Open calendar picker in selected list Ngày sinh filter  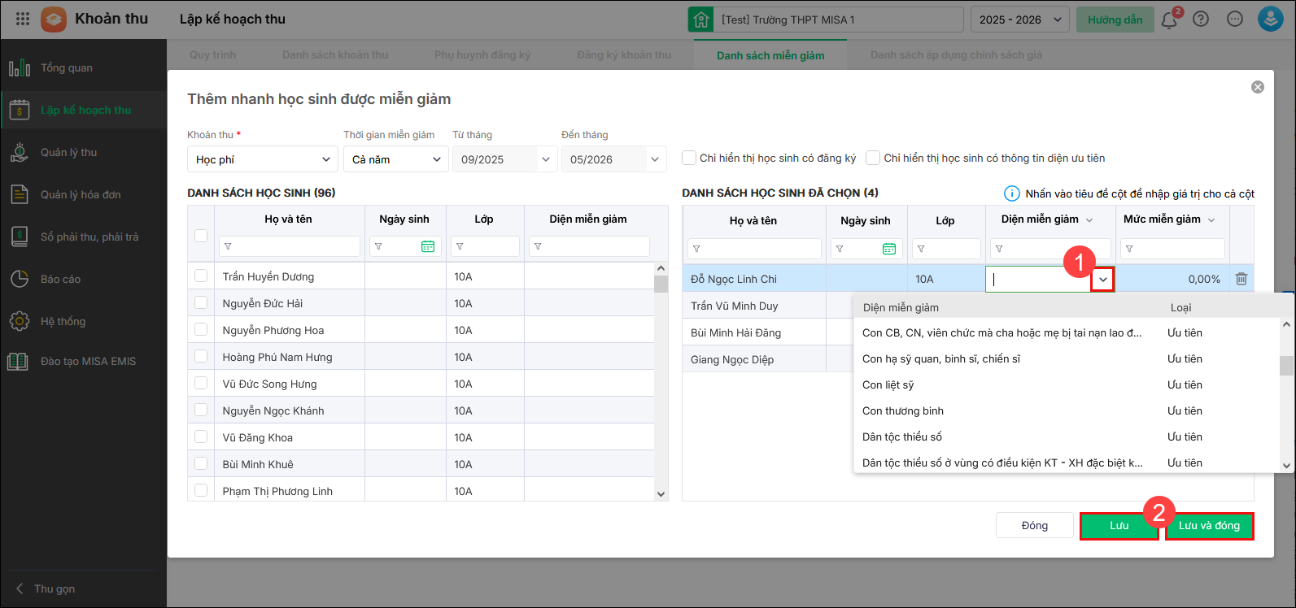coord(889,249)
